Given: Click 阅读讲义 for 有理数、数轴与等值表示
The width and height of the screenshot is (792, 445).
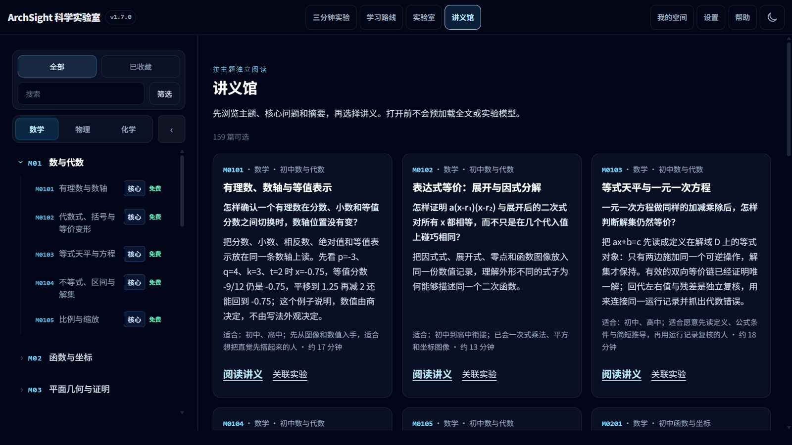Looking at the screenshot, I should click(x=243, y=374).
